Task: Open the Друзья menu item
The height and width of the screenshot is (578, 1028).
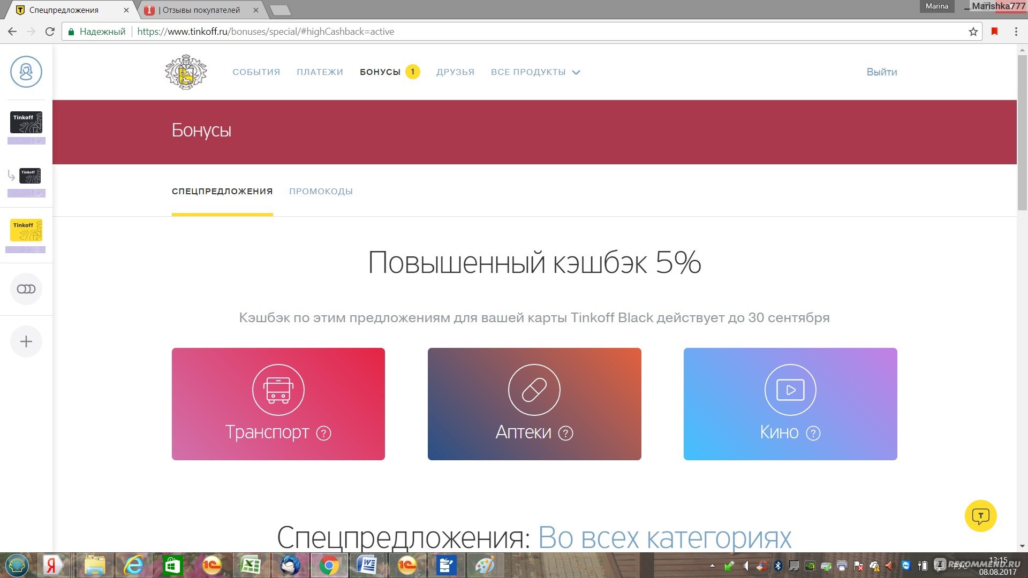Action: 455,72
